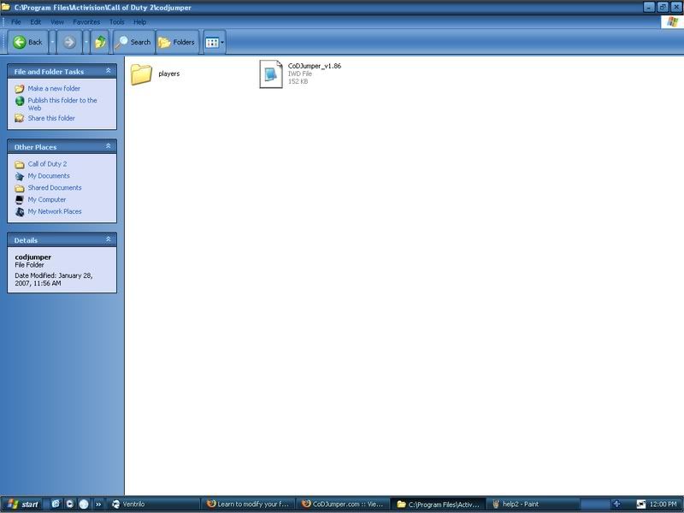Click the Forward arrow button
This screenshot has width=684, height=513.
coord(69,42)
